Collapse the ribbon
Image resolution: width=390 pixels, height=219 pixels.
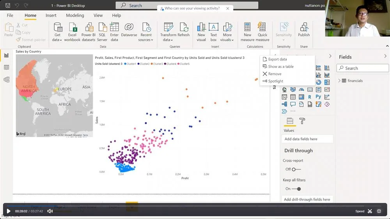tap(387, 46)
